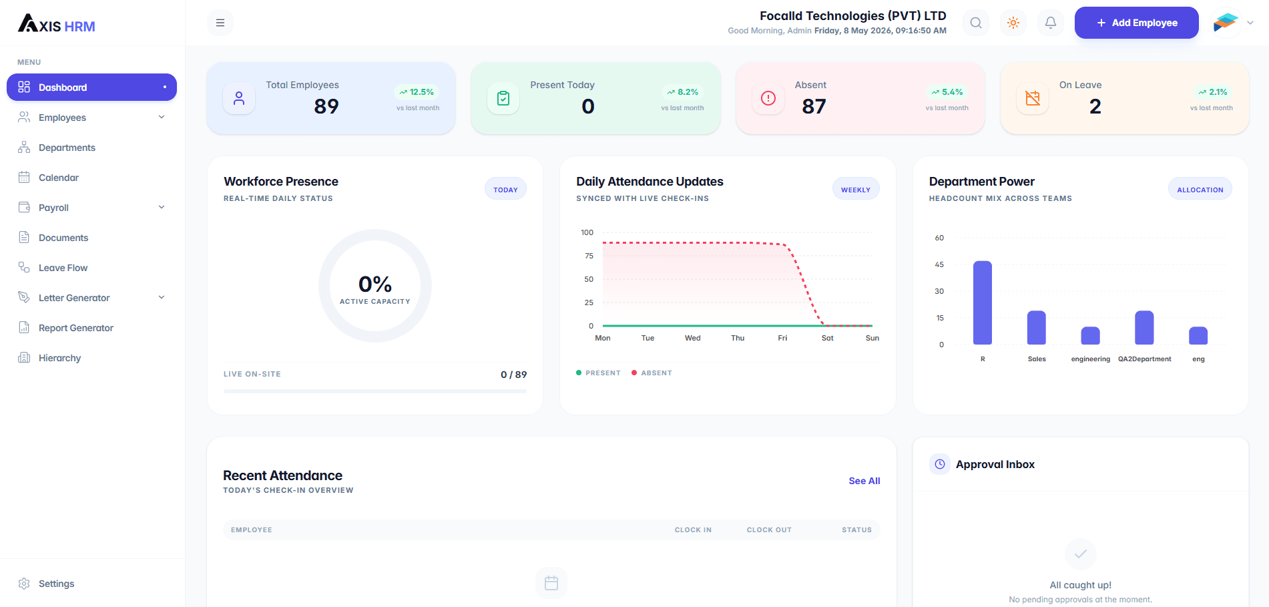This screenshot has width=1269, height=607.
Task: Click the Add Employee button
Action: pos(1137,23)
